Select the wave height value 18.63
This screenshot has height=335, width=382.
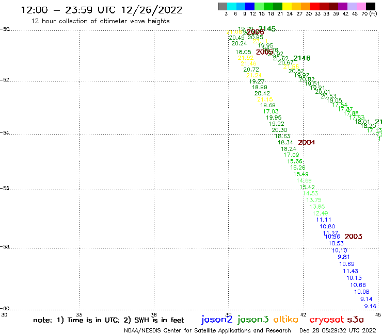coord(282,136)
